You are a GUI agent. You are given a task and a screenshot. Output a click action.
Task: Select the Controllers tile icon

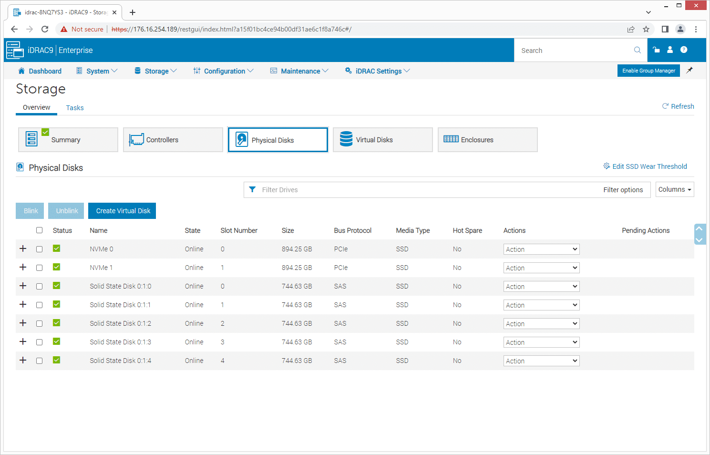[x=136, y=139]
